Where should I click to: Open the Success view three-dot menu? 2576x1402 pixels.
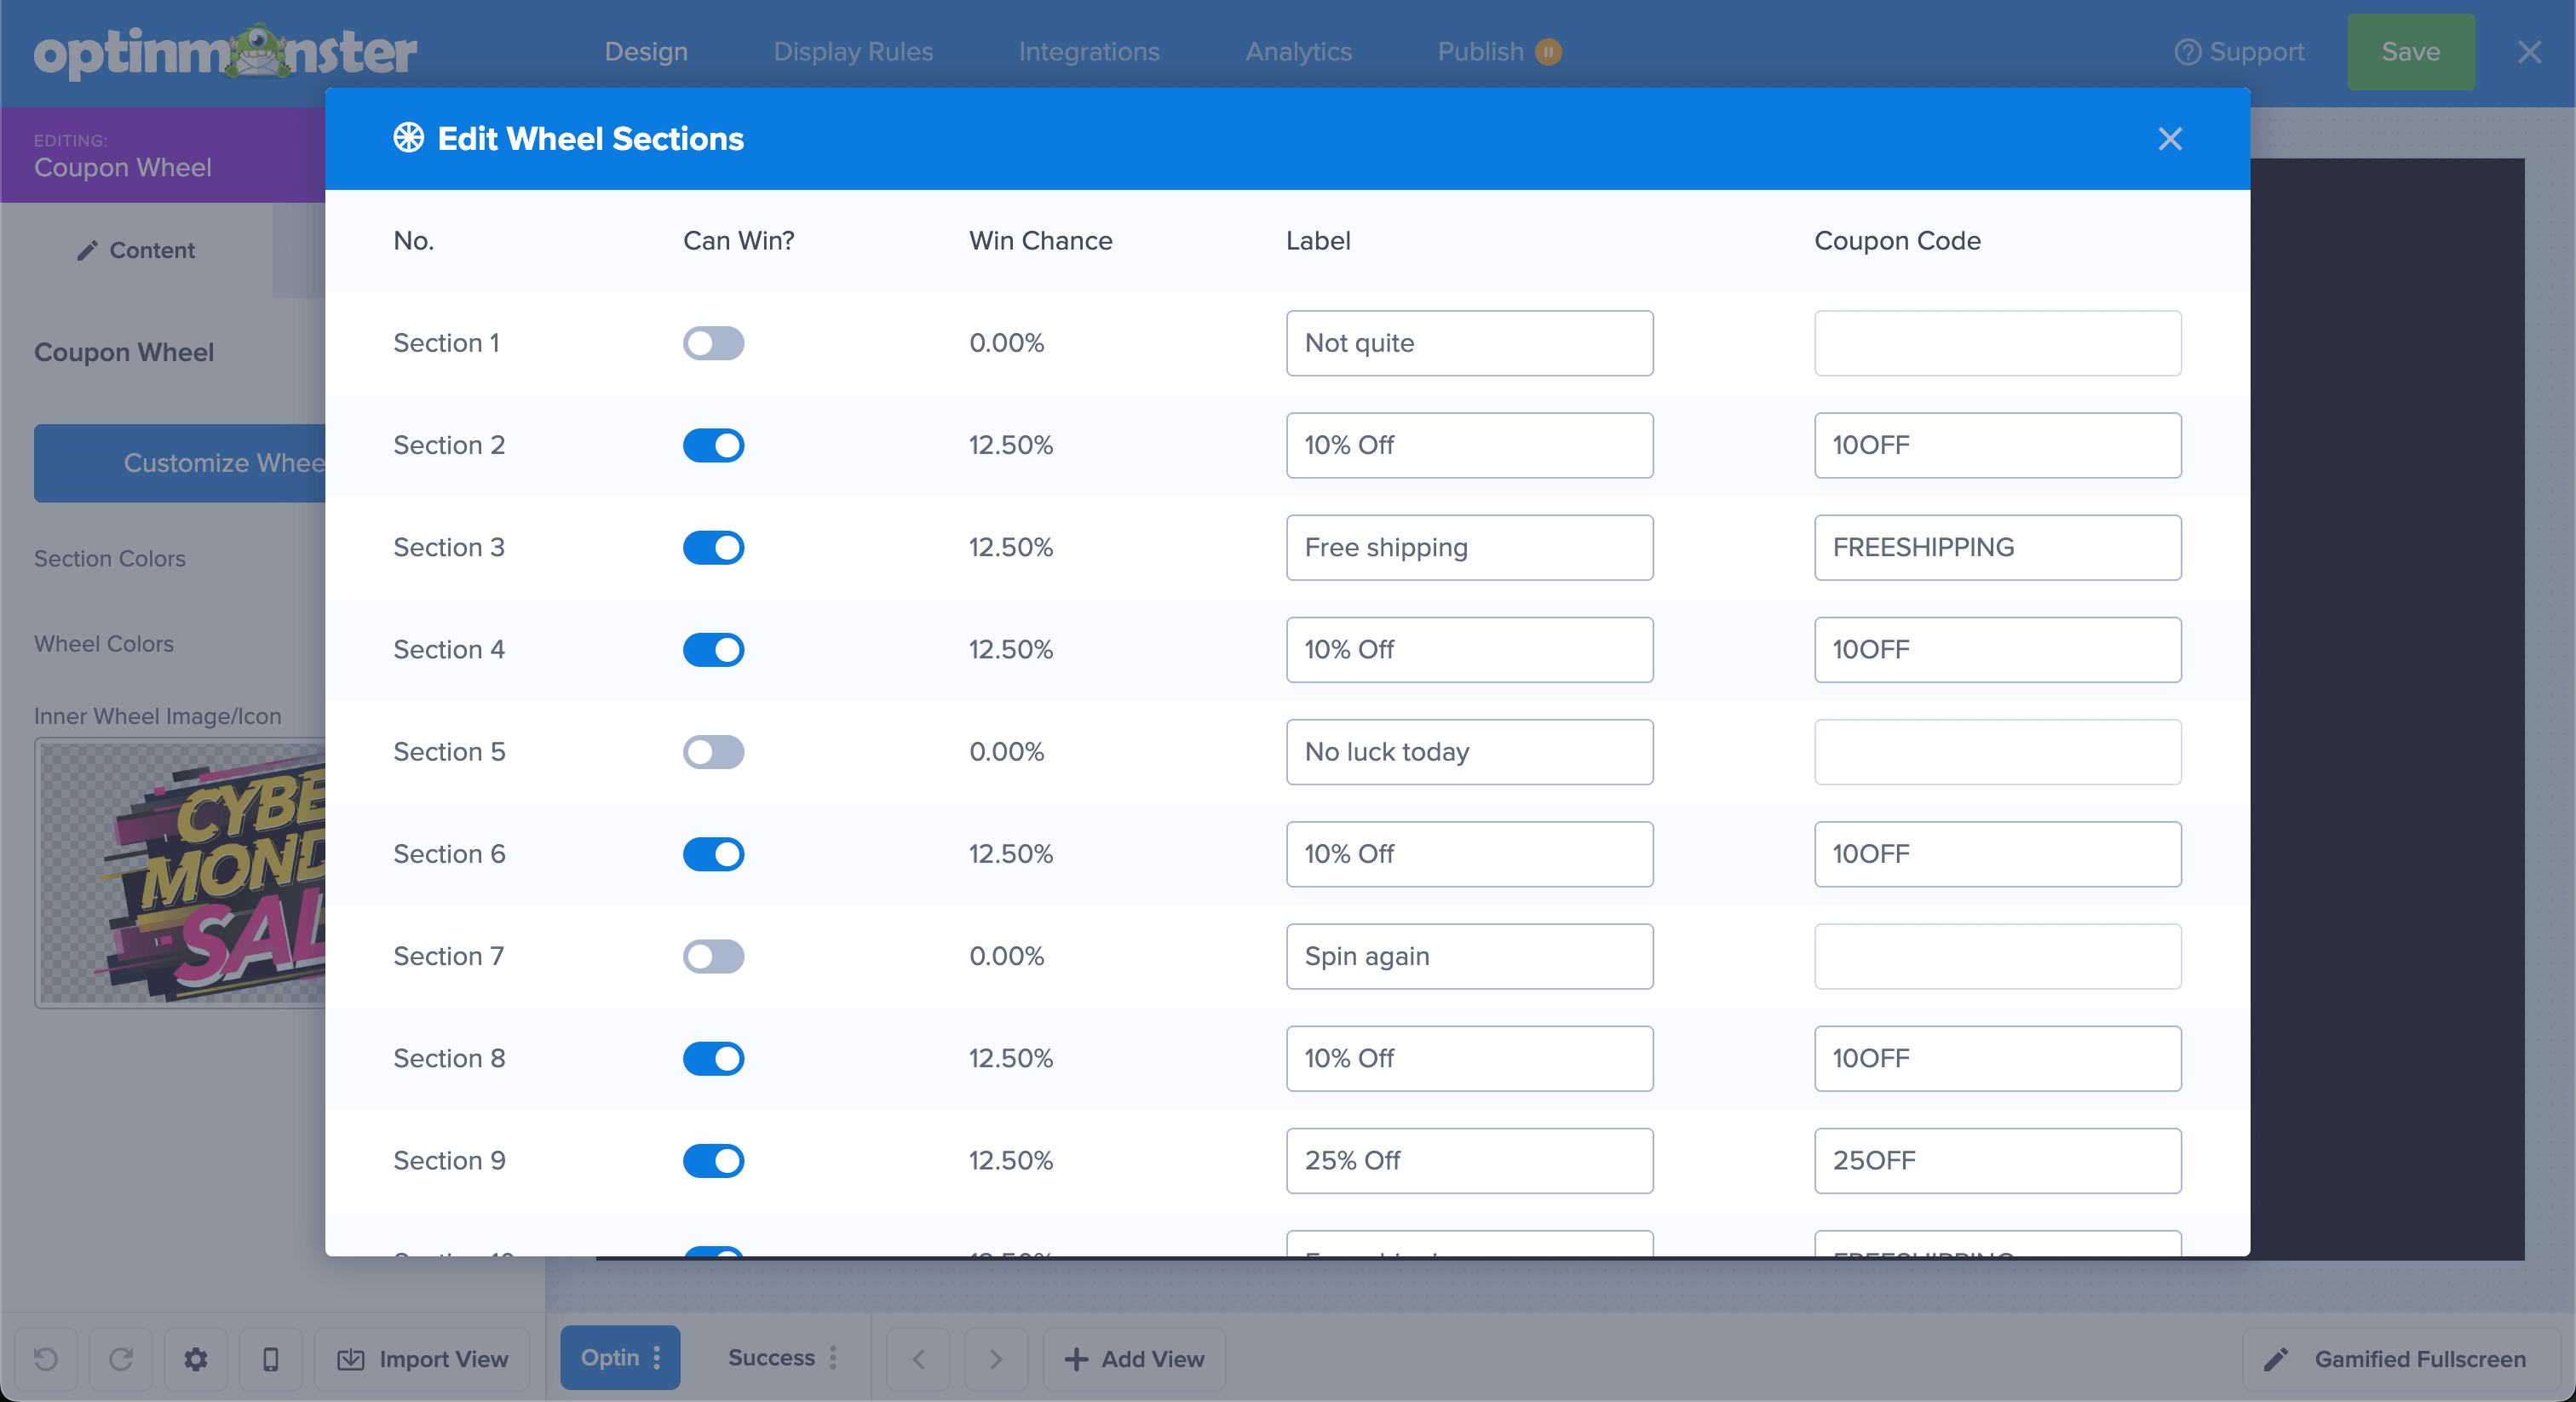833,1358
